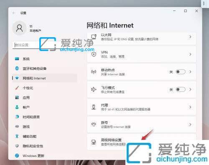Expand the 飞行模式 row chevron
Image resolution: width=209 pixels, height=165 pixels.
(190, 89)
